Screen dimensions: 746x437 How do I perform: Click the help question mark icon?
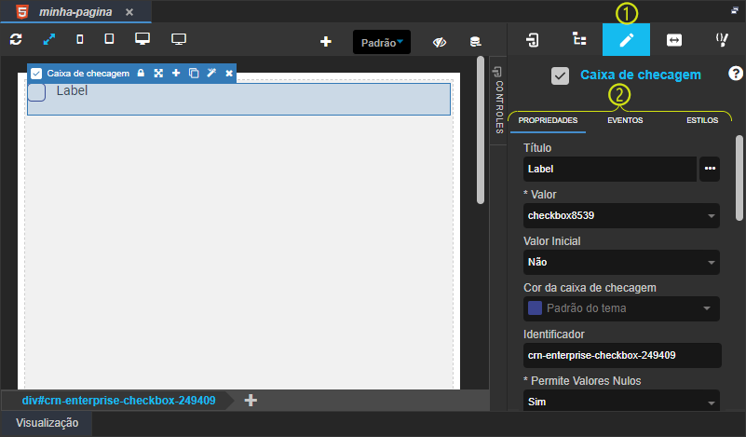pyautogui.click(x=735, y=74)
